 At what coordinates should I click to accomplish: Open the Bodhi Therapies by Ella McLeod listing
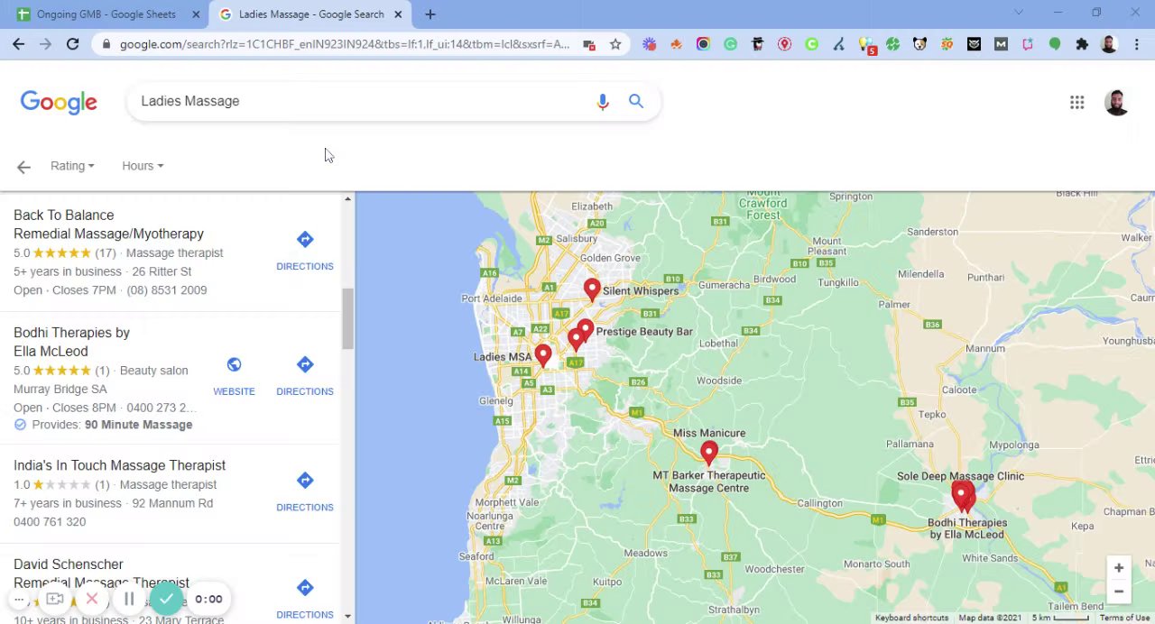(x=72, y=342)
